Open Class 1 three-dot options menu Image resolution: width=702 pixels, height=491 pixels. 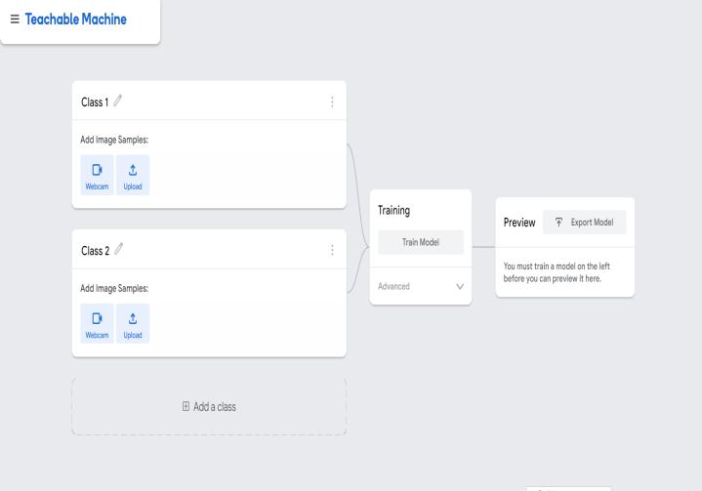click(x=332, y=102)
